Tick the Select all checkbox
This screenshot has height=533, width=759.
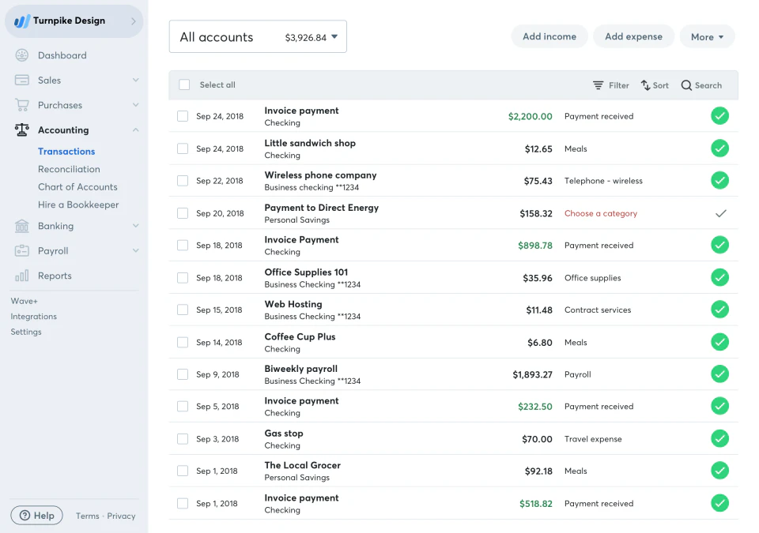coord(184,85)
